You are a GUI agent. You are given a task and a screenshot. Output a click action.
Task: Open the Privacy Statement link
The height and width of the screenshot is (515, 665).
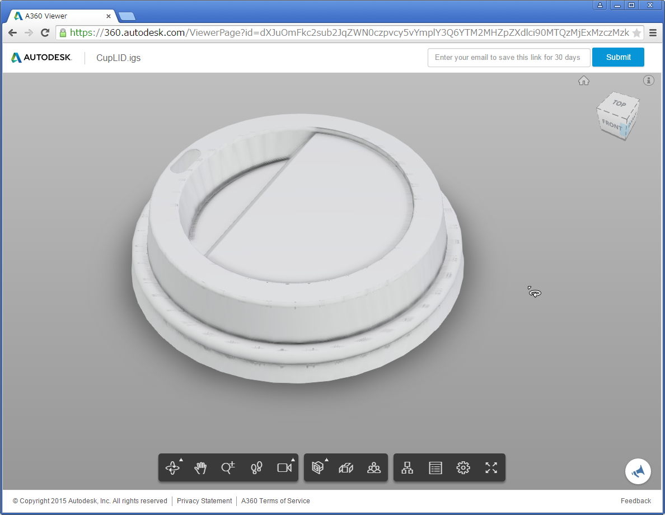point(204,501)
